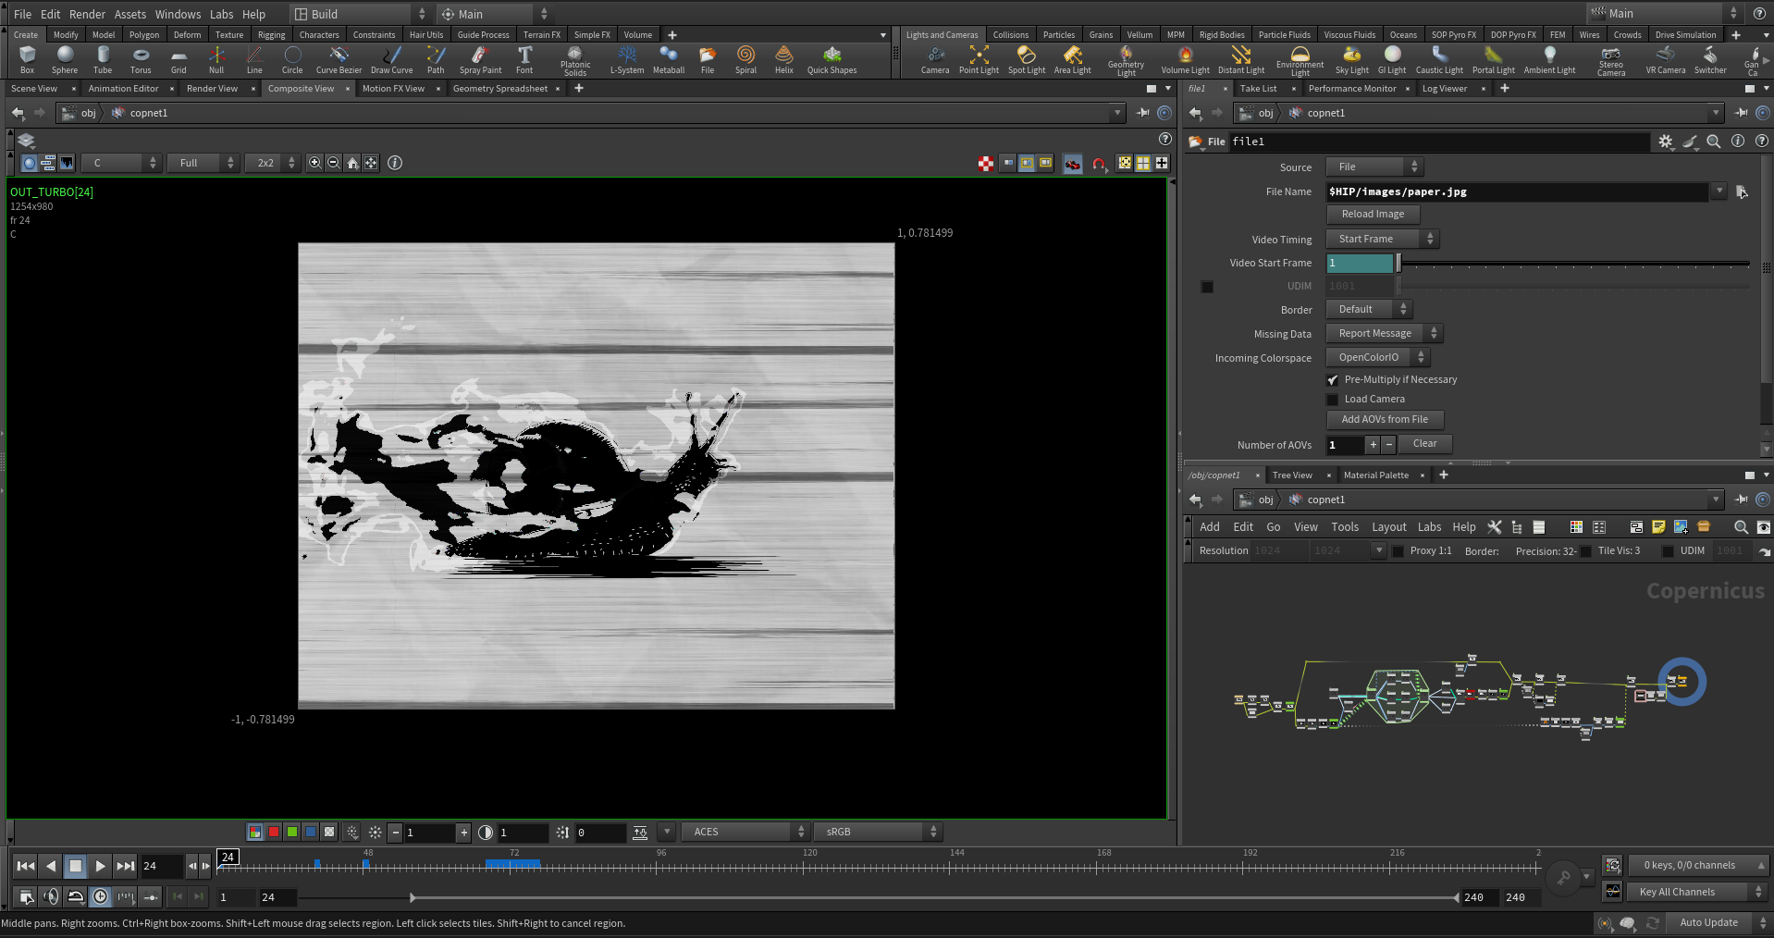Image resolution: width=1774 pixels, height=938 pixels.
Task: Open the ACES display dropdown
Action: tap(745, 833)
